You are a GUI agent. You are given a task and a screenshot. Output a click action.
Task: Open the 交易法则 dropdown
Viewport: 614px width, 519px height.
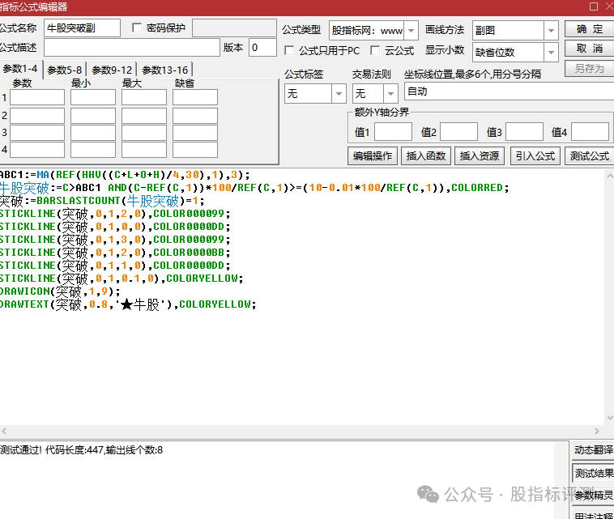pos(390,94)
